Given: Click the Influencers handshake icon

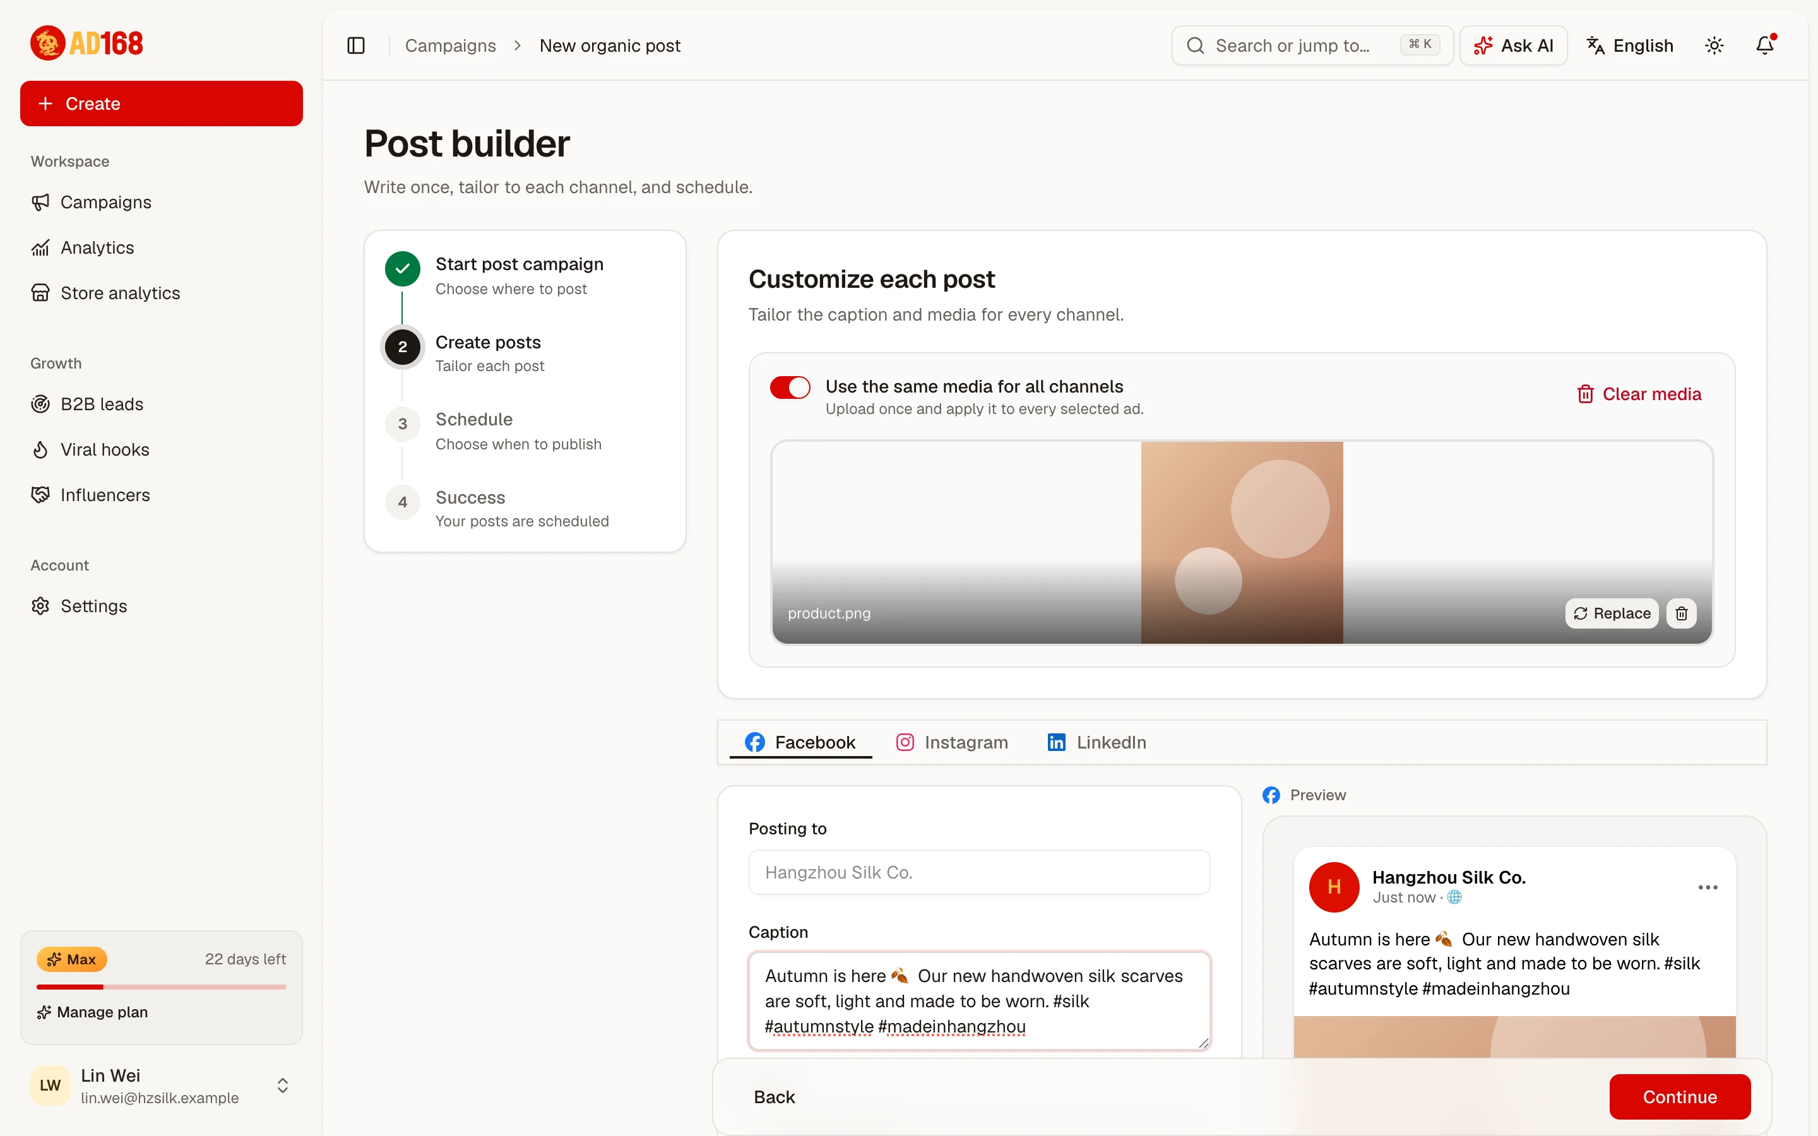Looking at the screenshot, I should (40, 495).
